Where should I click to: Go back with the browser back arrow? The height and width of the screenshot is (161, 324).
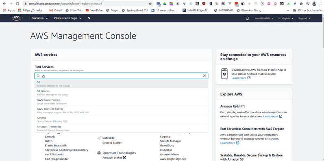pyautogui.click(x=4, y=4)
